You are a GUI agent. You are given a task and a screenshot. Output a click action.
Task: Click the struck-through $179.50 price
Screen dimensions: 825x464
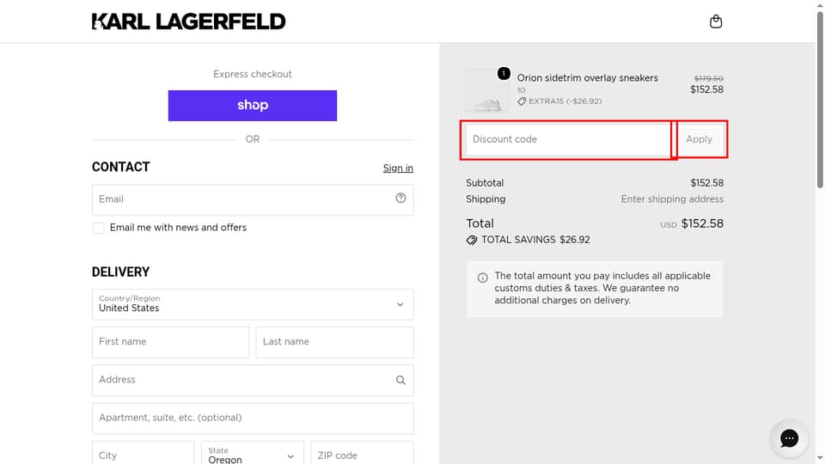click(708, 78)
